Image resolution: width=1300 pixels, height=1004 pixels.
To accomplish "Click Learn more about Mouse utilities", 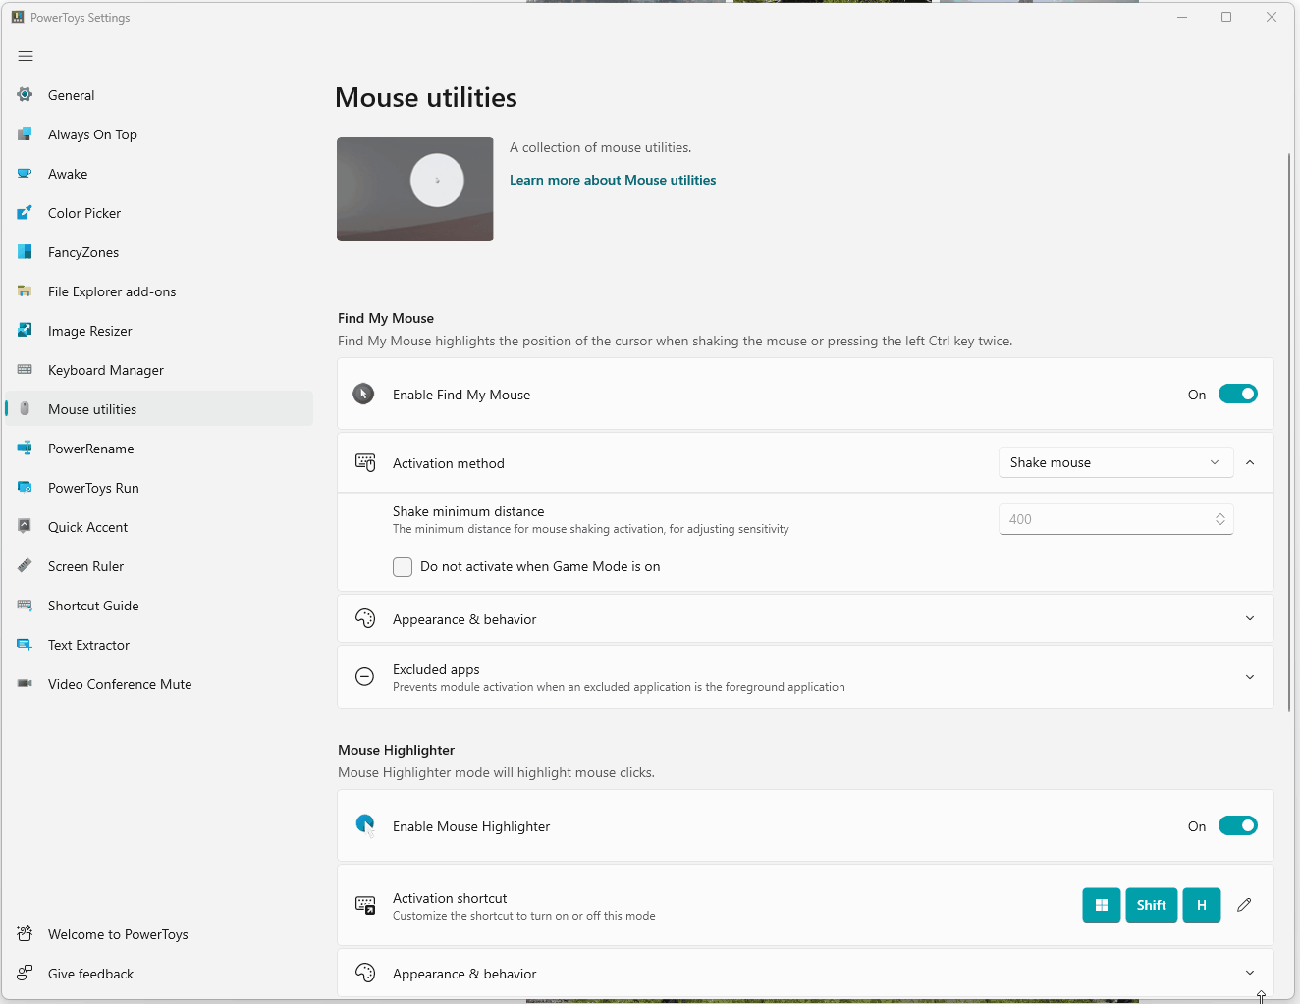I will 612,180.
